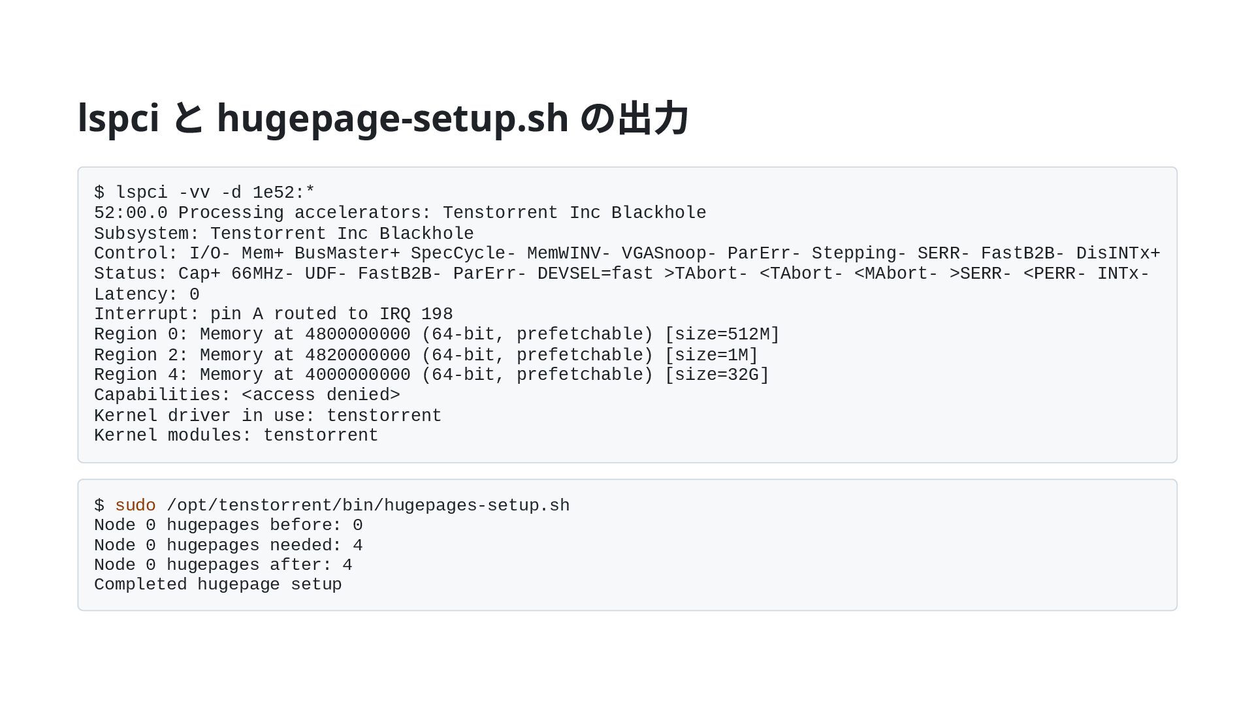The height and width of the screenshot is (705, 1254).
Task: Click the Region 2 memory line
Action: [x=426, y=355]
